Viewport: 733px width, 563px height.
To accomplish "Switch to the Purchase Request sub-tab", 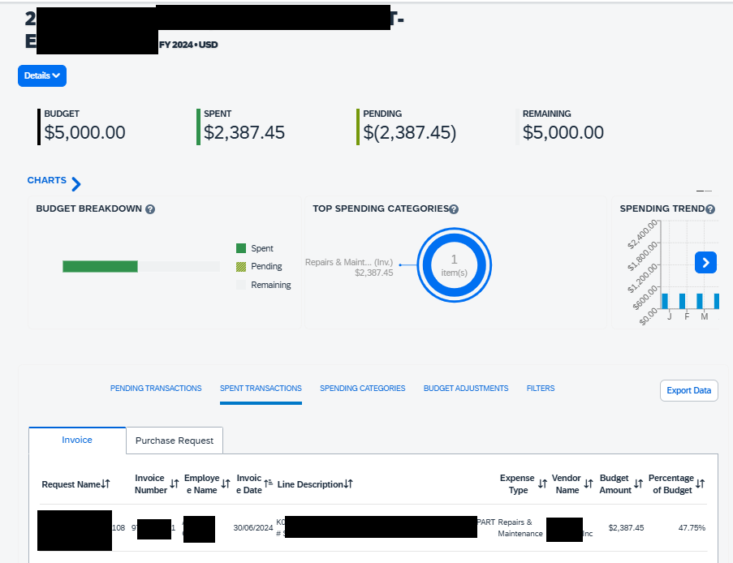I will (x=175, y=441).
